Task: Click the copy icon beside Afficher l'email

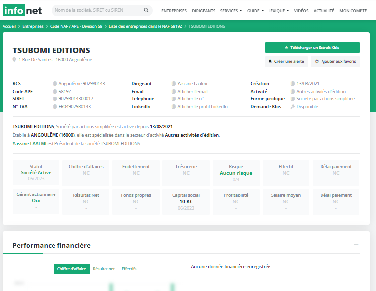Action: tap(173, 91)
